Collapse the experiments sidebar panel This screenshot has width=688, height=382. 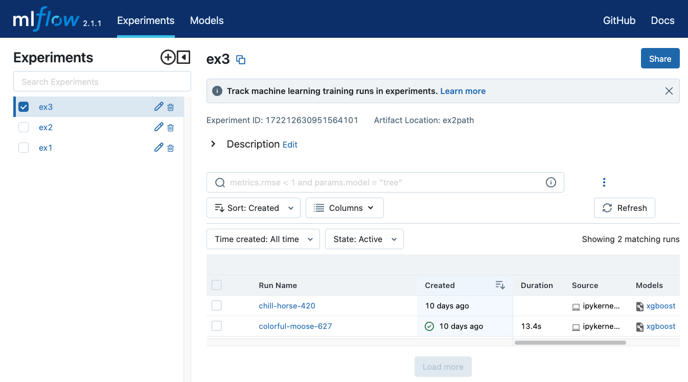tap(184, 57)
